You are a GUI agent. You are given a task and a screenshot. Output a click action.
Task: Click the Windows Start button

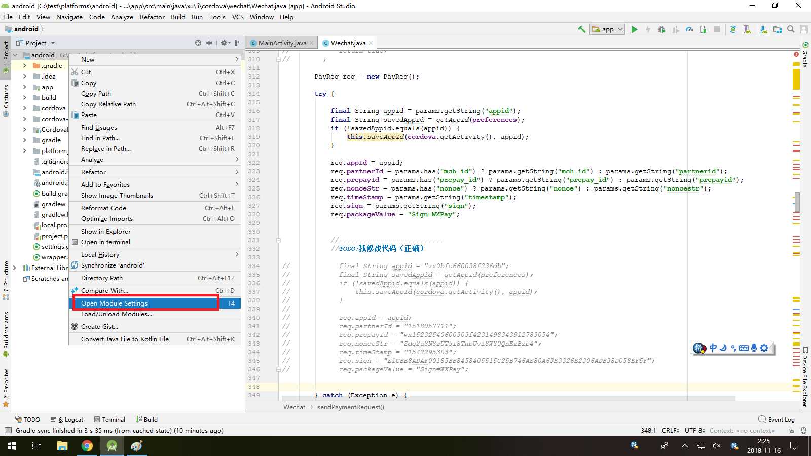click(x=12, y=446)
